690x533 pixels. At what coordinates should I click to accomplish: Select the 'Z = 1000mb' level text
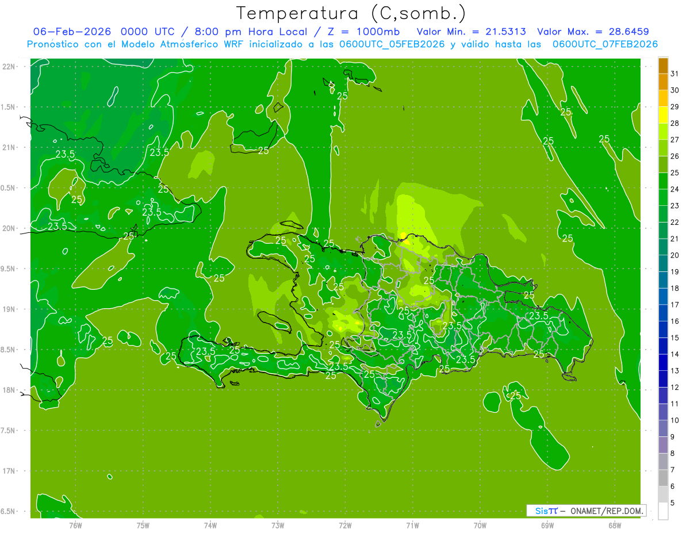pyautogui.click(x=363, y=32)
